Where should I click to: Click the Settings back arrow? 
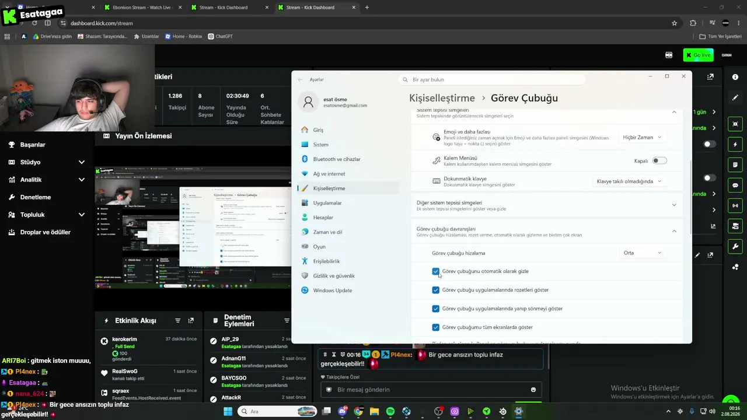[300, 79]
